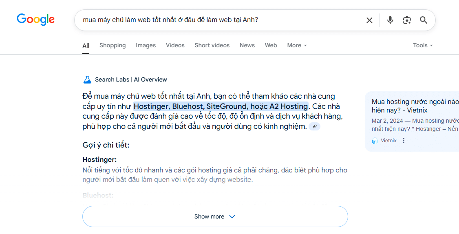
Task: Open Vietnix source three-dot menu
Action: 404,141
